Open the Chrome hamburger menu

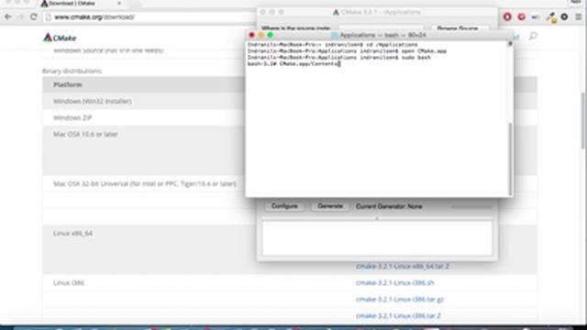tap(579, 16)
